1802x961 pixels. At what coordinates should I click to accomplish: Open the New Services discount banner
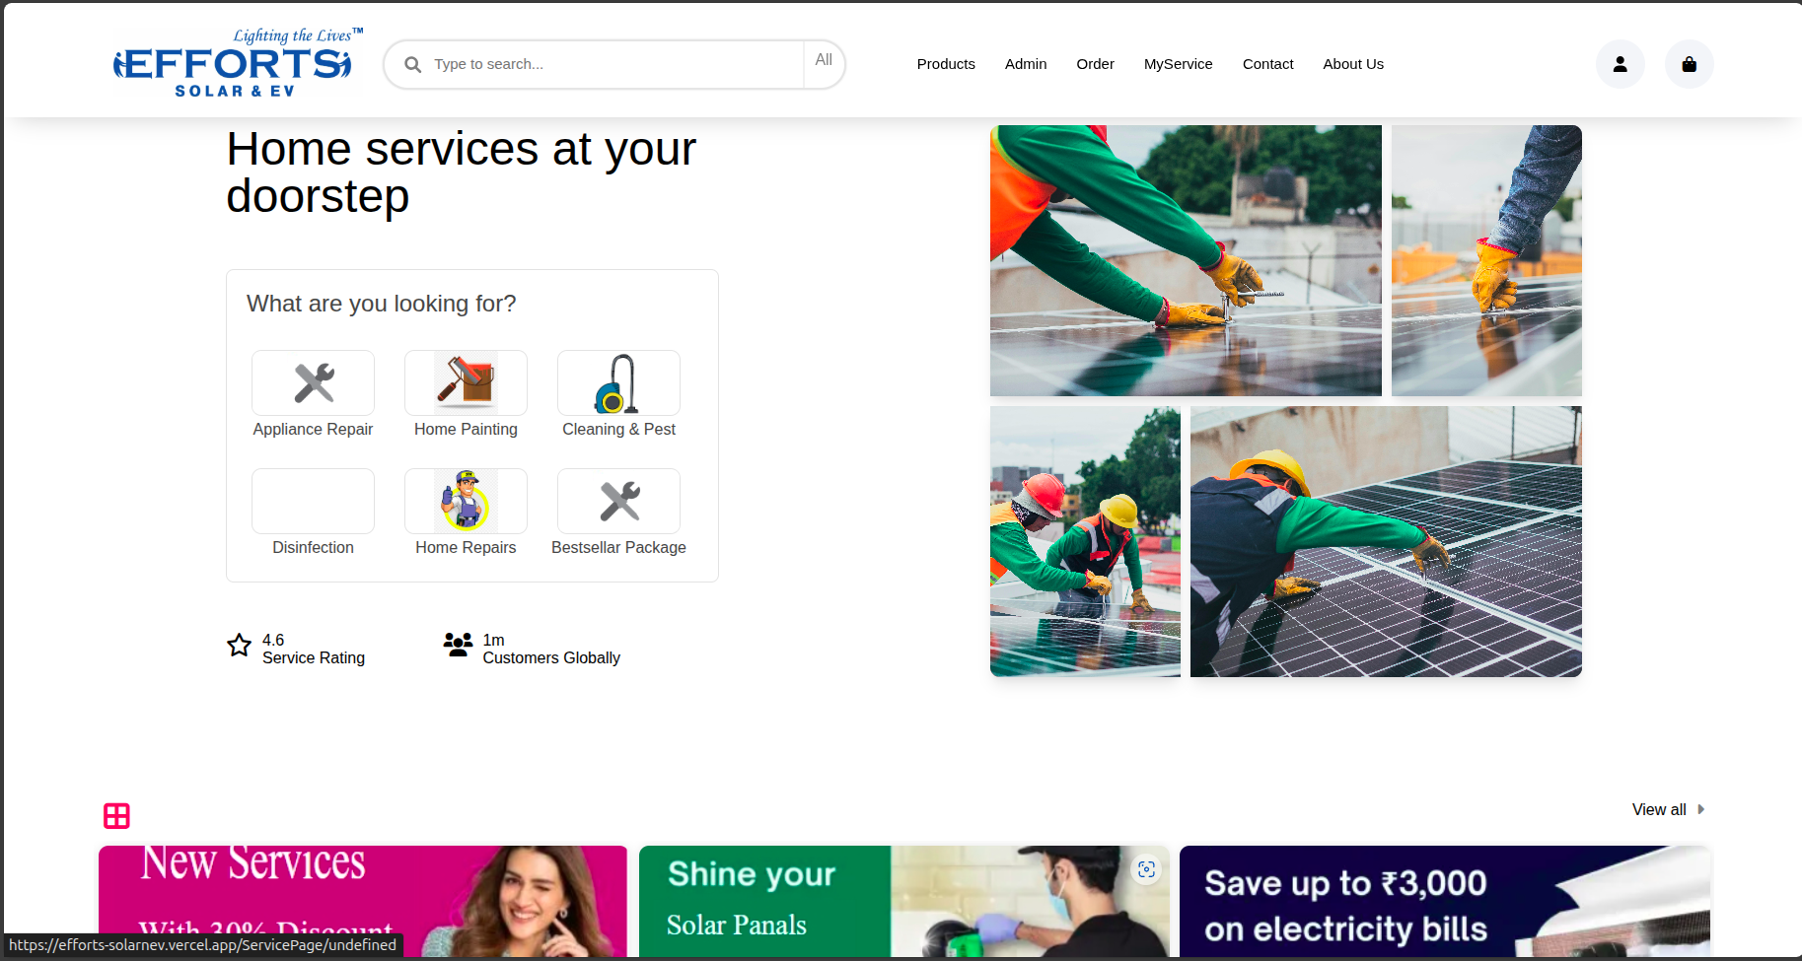(x=362, y=900)
